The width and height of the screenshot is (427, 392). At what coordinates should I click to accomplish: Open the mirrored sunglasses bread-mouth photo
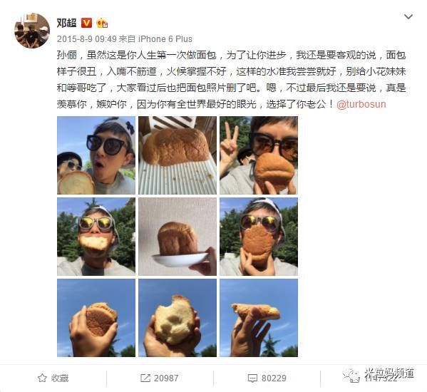pos(96,237)
